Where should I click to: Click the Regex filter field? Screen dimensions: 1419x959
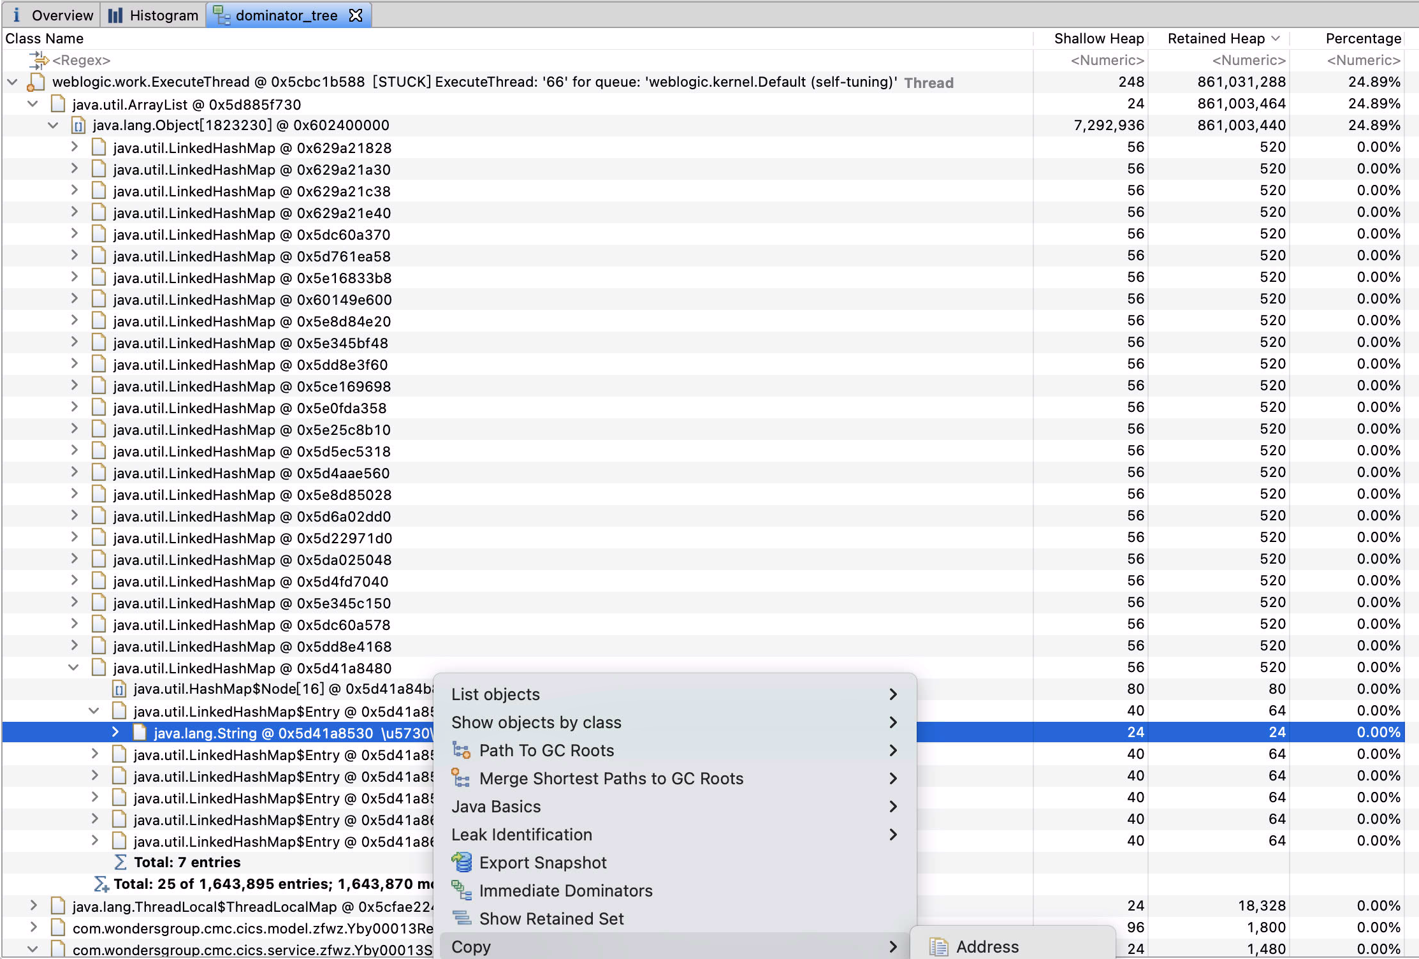click(x=82, y=61)
